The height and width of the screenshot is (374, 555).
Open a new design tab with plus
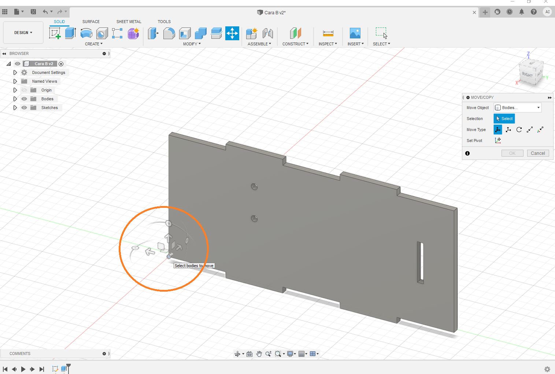pyautogui.click(x=485, y=12)
